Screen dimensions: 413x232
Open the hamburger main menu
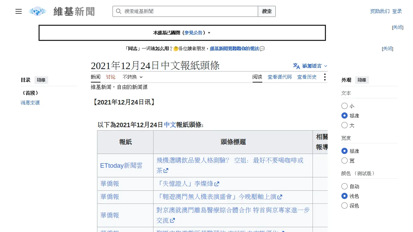19,11
